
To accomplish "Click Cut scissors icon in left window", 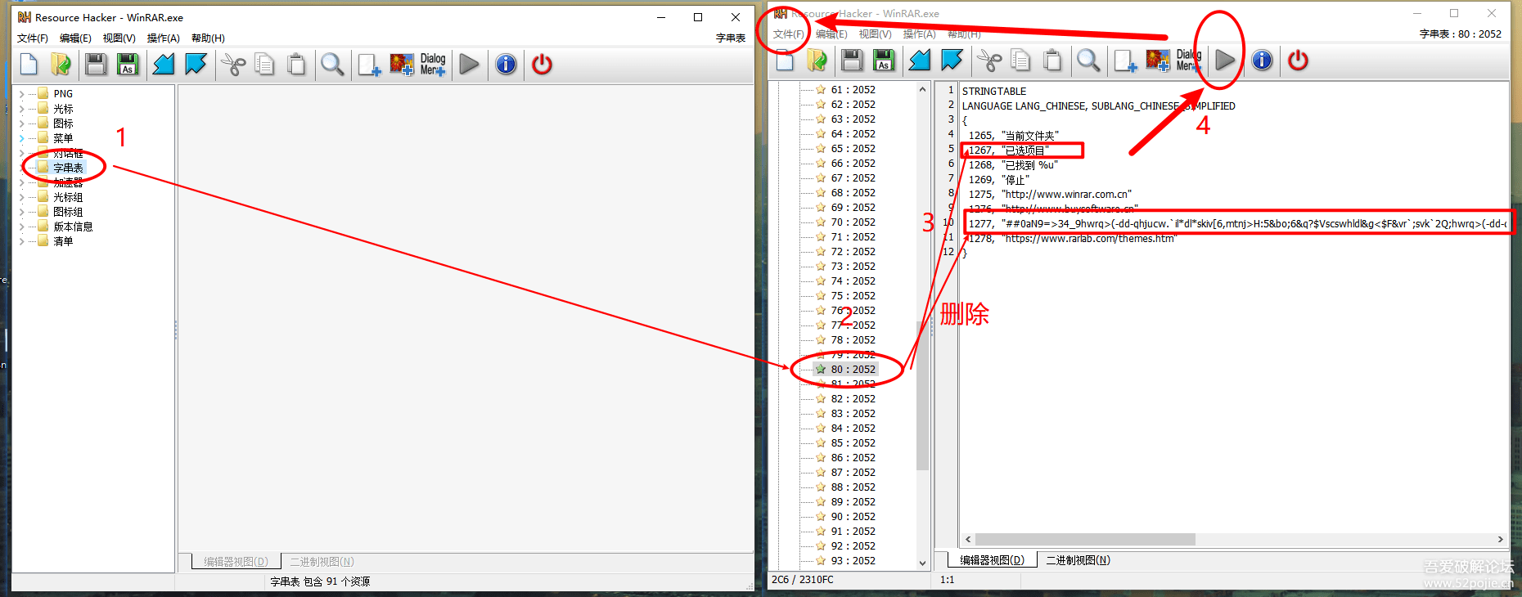I will (x=233, y=64).
